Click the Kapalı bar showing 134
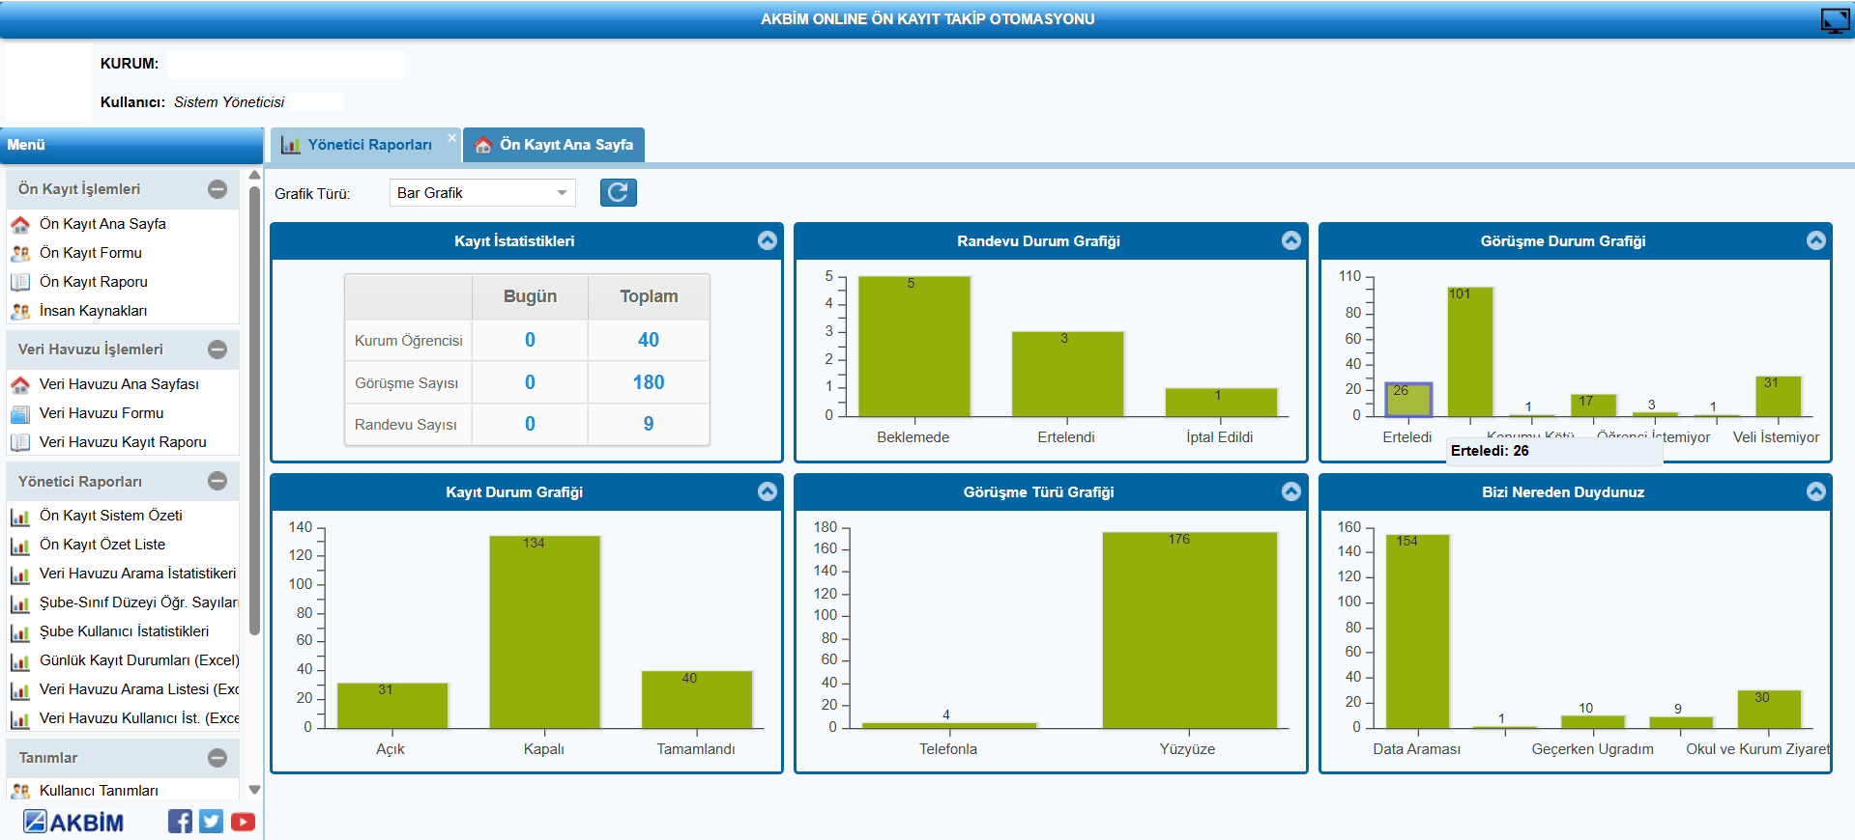Viewport: 1855px width, 840px height. pos(544,632)
